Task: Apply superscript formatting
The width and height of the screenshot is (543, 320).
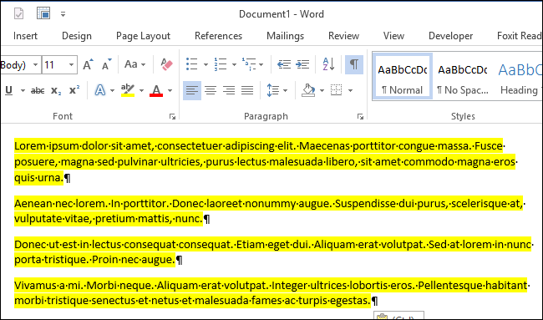Action: pyautogui.click(x=74, y=91)
